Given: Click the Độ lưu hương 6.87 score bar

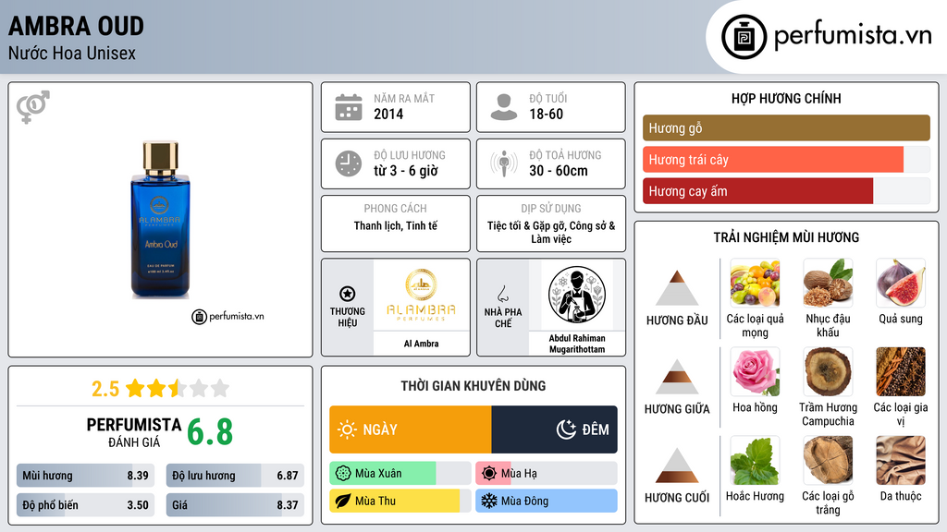Looking at the screenshot, I should [x=235, y=476].
